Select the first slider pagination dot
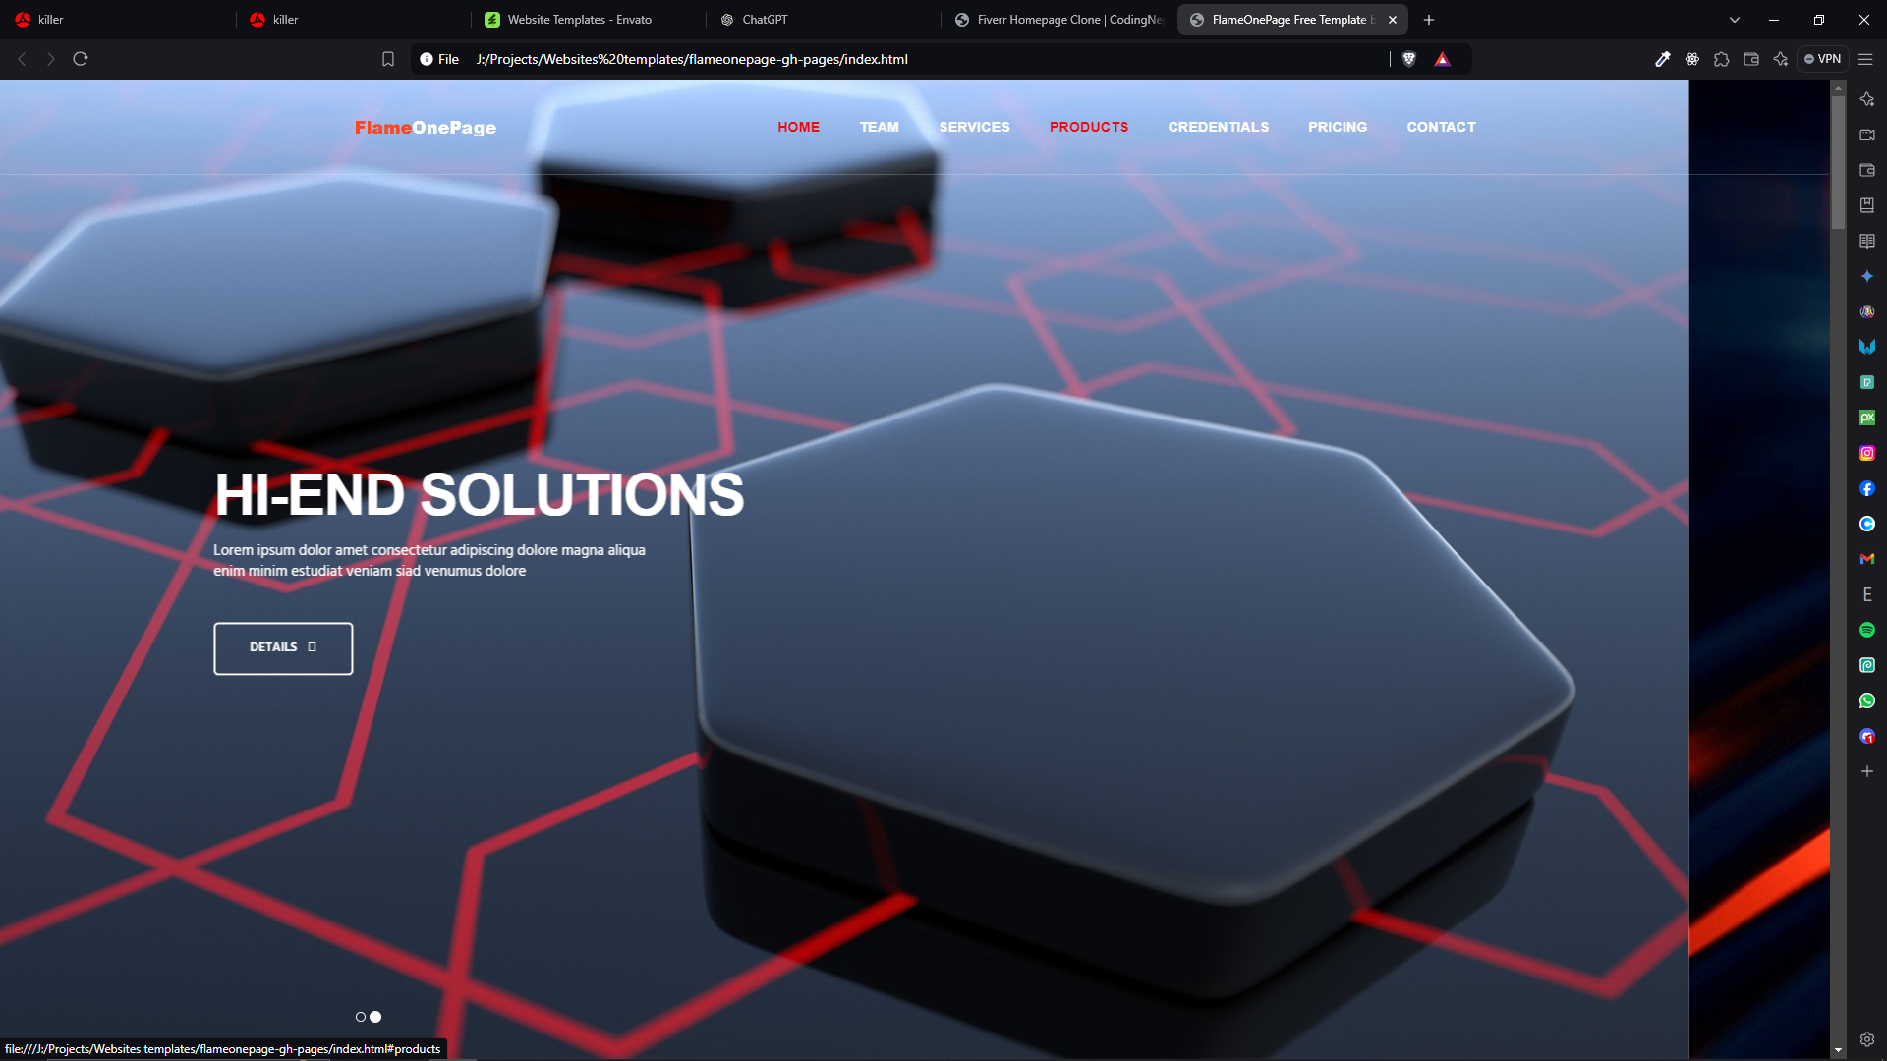 tap(361, 1017)
